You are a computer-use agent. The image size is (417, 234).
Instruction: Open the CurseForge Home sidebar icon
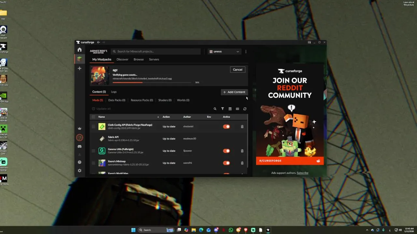point(79,50)
